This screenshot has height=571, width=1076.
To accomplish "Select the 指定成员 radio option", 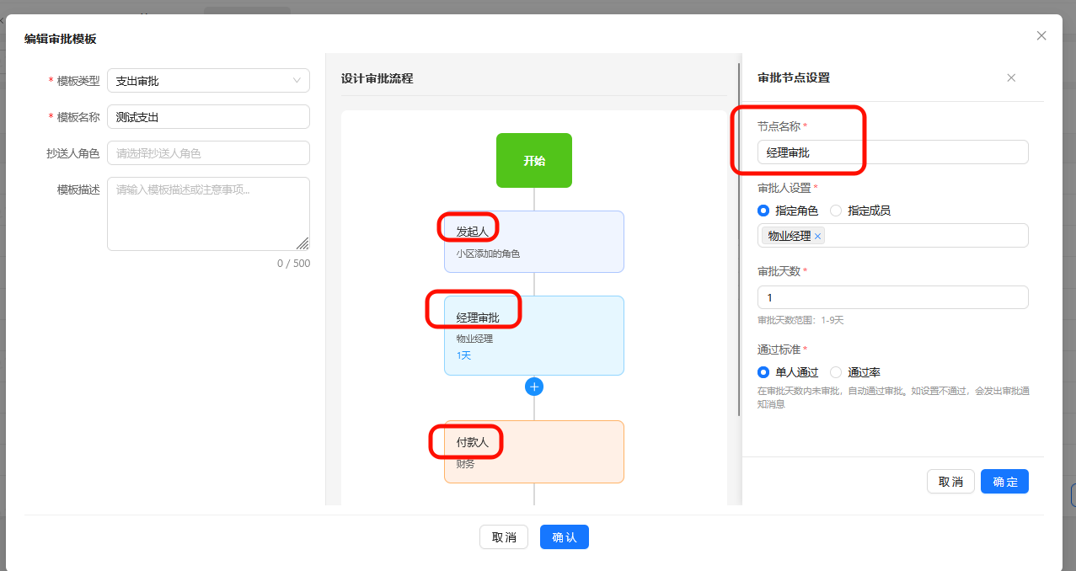I will 836,211.
